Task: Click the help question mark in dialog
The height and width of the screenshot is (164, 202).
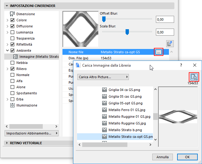Action: click(x=181, y=65)
